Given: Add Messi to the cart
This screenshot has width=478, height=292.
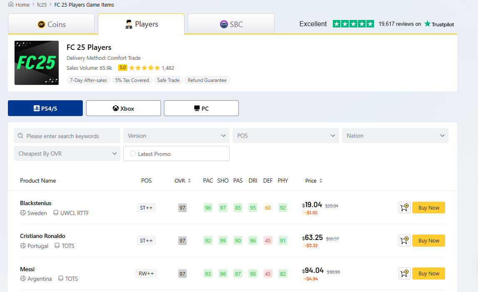Looking at the screenshot, I should coord(404,273).
